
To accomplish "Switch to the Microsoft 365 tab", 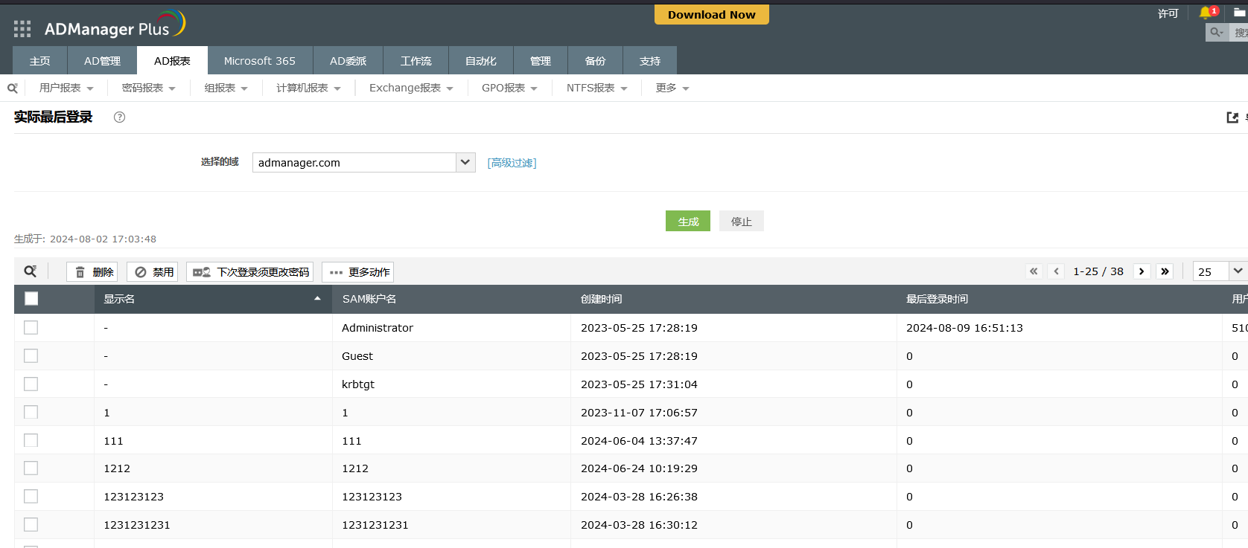I will pyautogui.click(x=259, y=61).
